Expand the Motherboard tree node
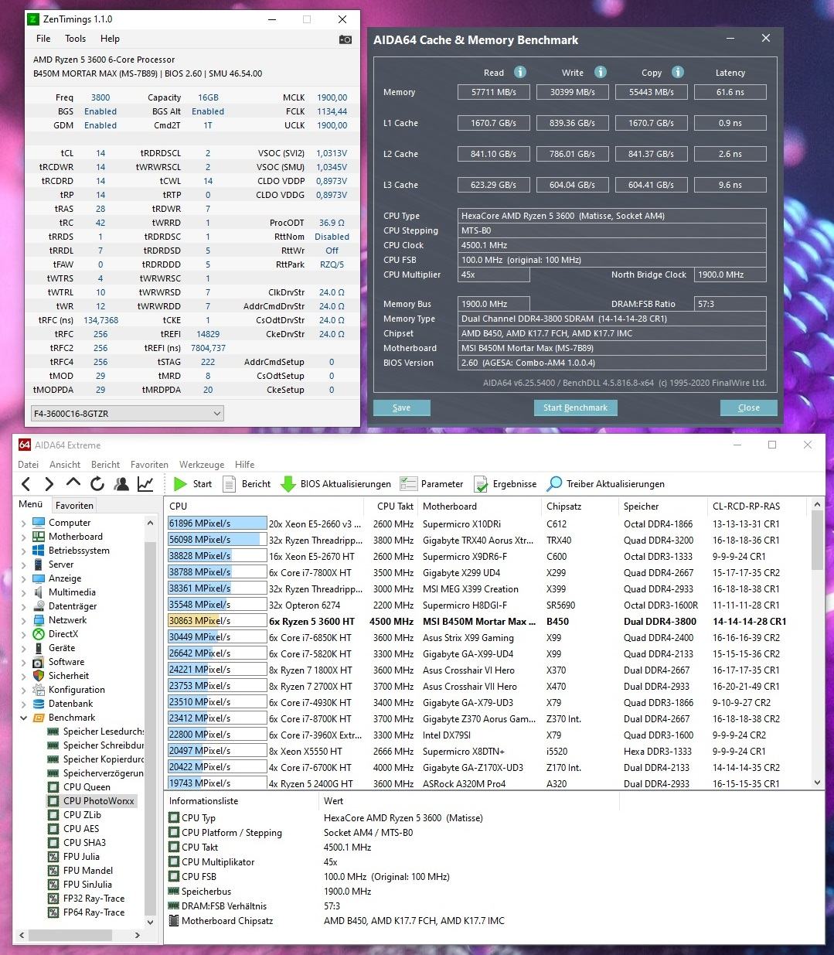Screen dimensions: 834x955 (x=23, y=537)
